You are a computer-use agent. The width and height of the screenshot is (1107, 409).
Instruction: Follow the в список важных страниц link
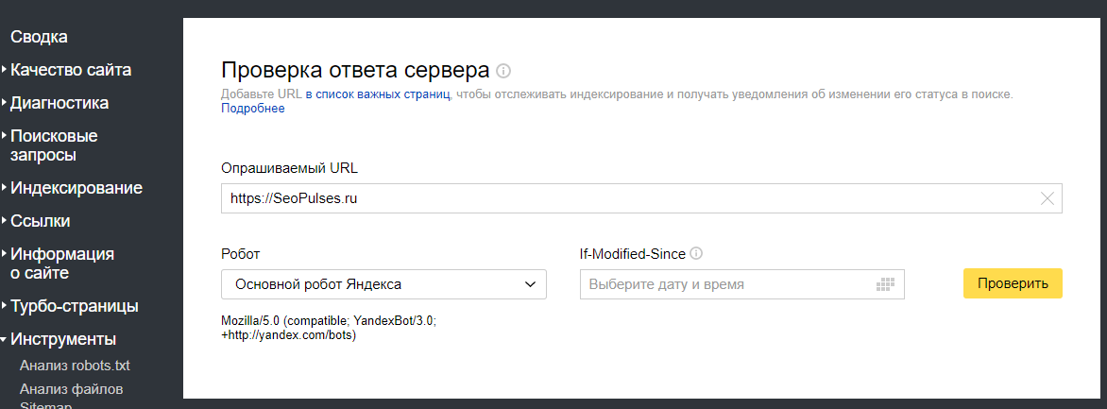coord(378,94)
